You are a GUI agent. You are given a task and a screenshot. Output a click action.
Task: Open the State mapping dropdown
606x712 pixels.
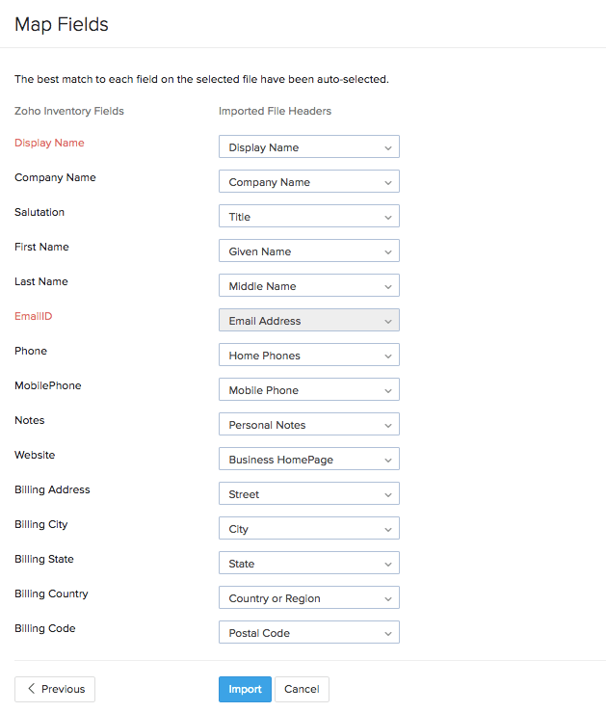[x=308, y=564]
